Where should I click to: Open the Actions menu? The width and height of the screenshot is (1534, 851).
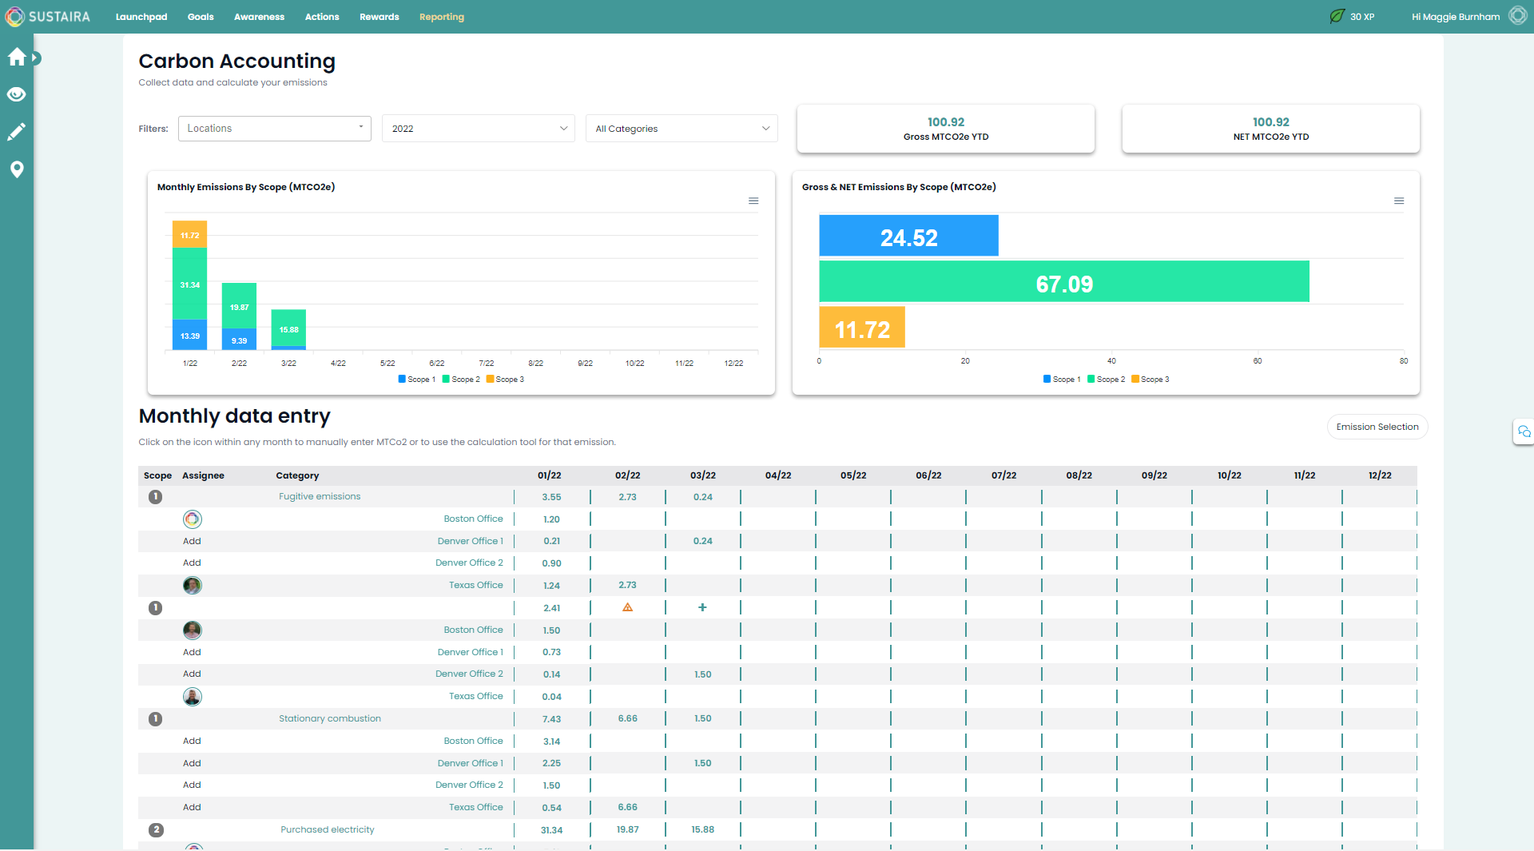pos(322,17)
